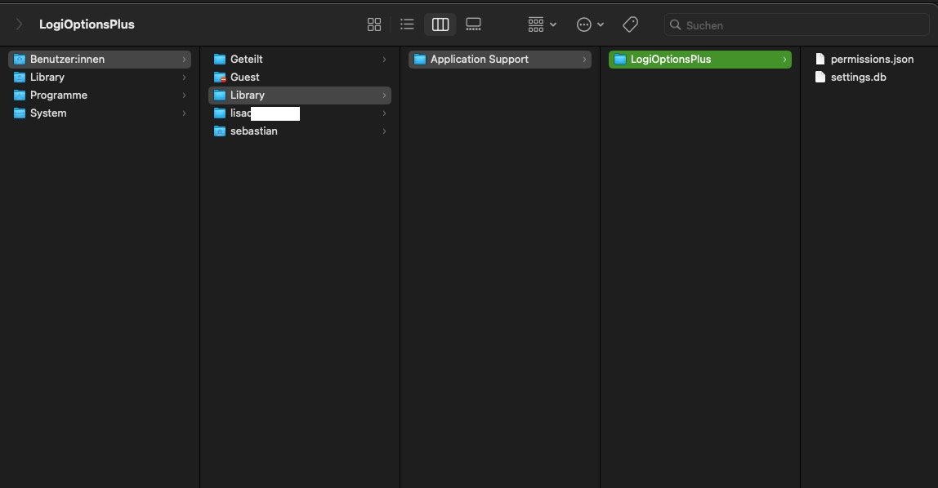This screenshot has width=938, height=488.
Task: Open the group-by options dropdown
Action: pos(542,24)
